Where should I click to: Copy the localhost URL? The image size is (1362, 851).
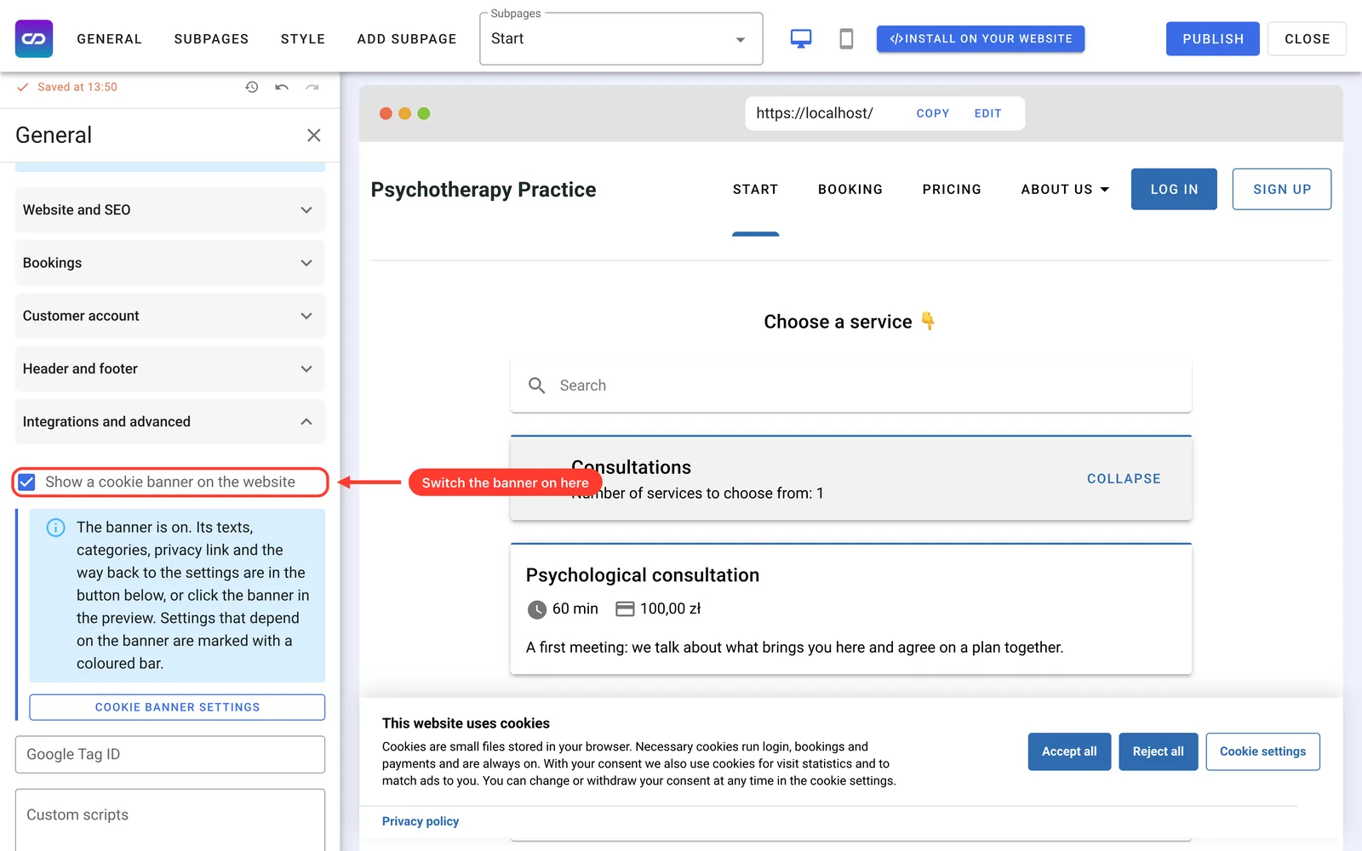[932, 113]
